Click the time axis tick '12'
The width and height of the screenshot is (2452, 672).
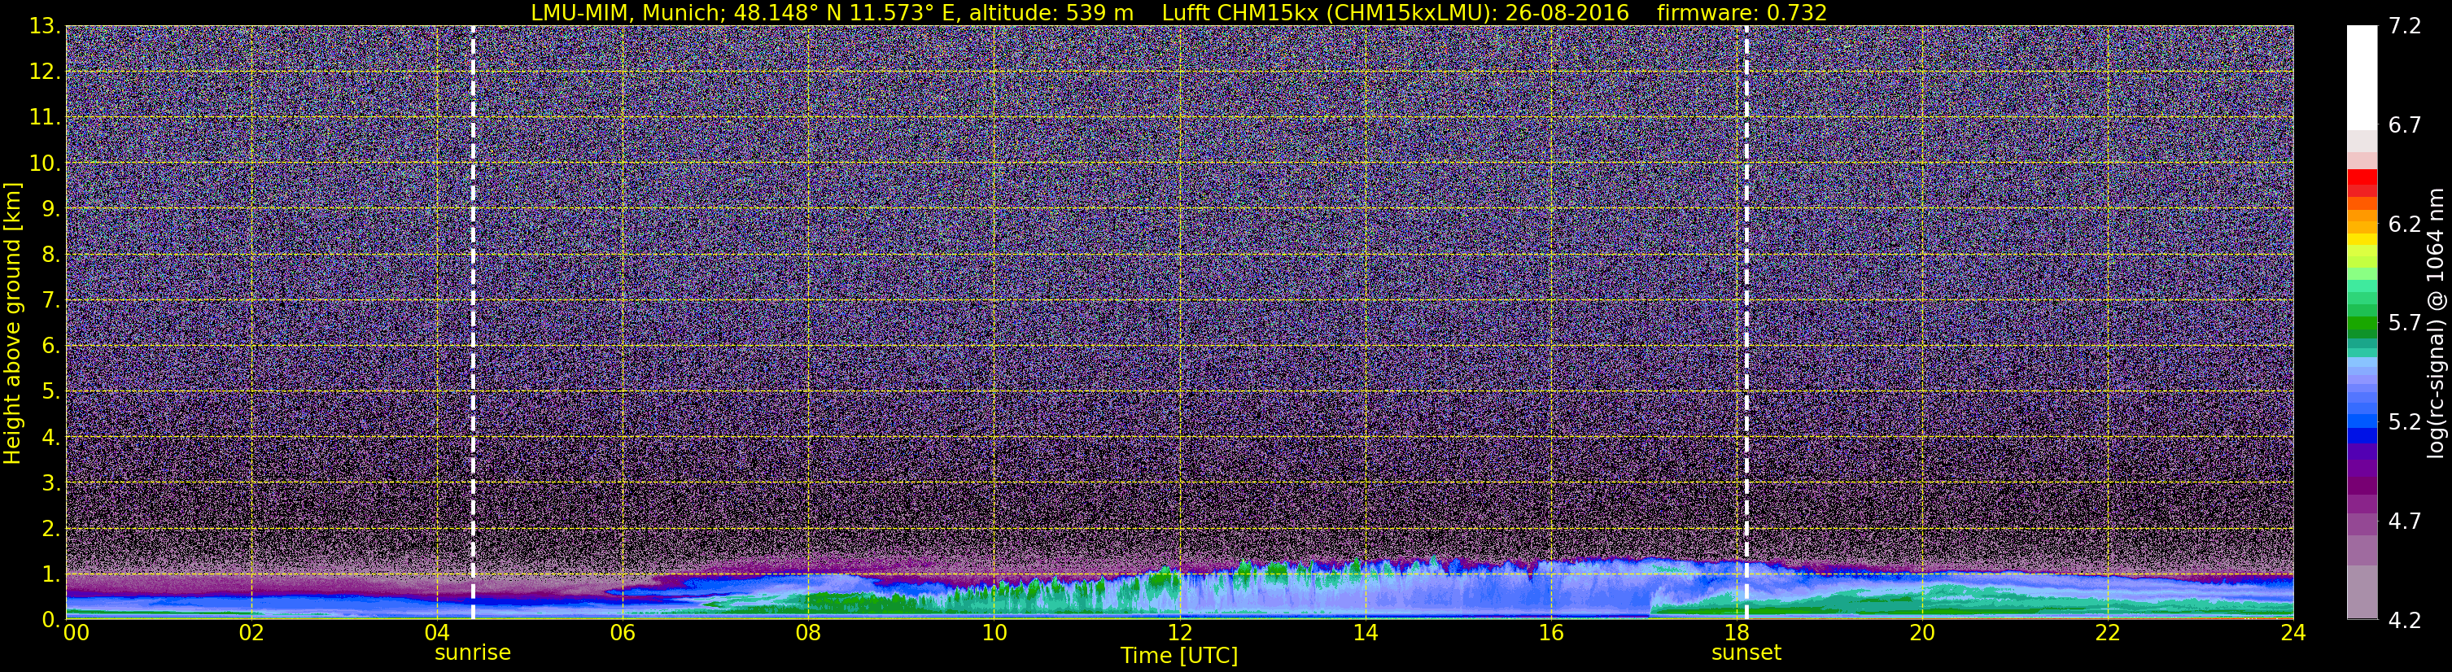click(x=1179, y=634)
